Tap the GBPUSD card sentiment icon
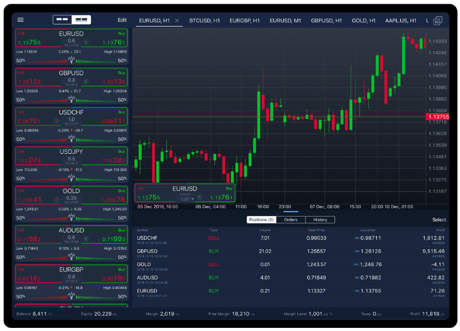This screenshot has height=331, width=460. click(x=71, y=100)
